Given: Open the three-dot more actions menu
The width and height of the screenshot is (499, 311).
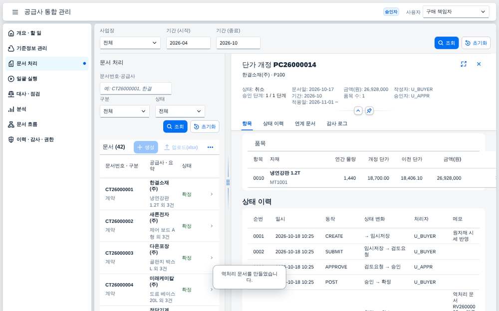Looking at the screenshot, I should click(x=211, y=147).
